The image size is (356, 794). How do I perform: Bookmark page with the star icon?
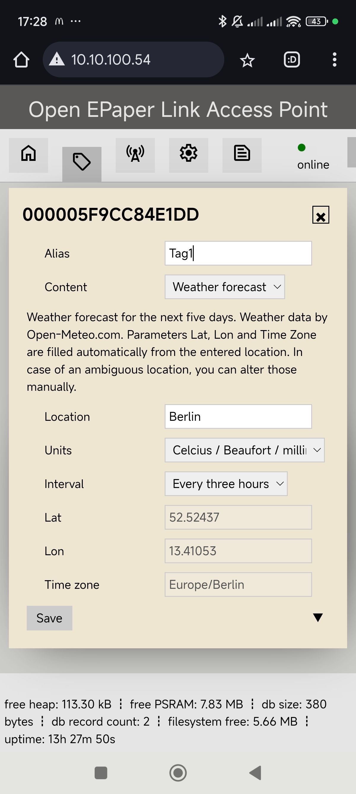click(x=247, y=60)
